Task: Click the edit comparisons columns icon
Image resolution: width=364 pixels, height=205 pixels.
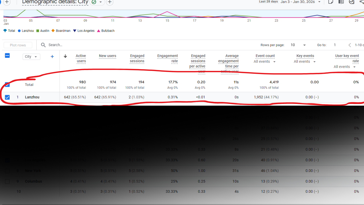Action: (341, 2)
